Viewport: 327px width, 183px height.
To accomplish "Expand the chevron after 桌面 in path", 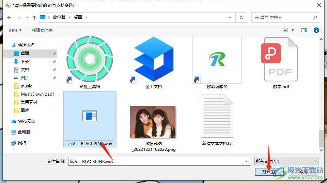I will pyautogui.click(x=86, y=17).
